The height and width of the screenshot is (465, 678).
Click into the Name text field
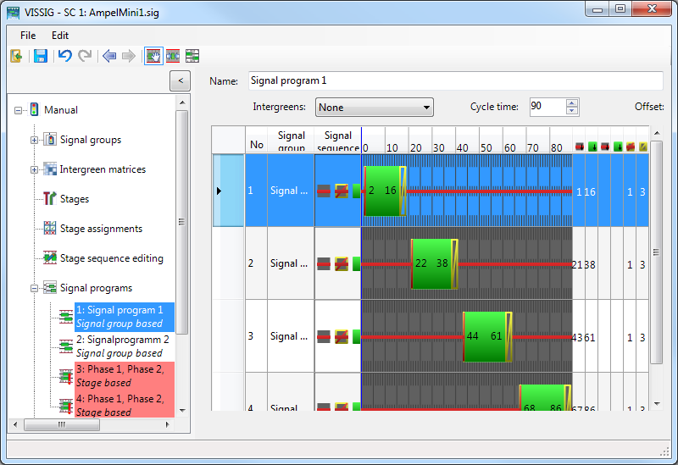(454, 80)
